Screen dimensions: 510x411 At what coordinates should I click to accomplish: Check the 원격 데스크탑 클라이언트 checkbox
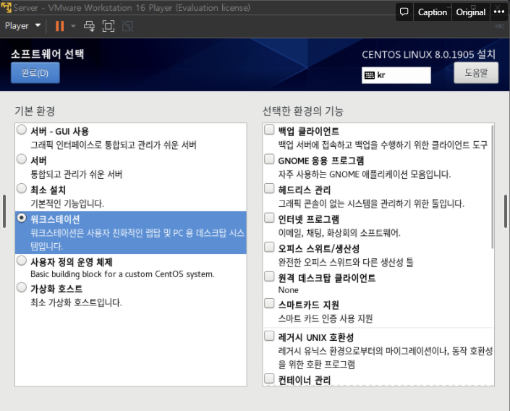tap(269, 276)
